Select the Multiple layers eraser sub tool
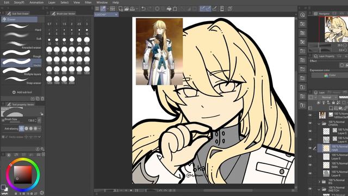The width and height of the screenshot is (348, 196). 21,71
